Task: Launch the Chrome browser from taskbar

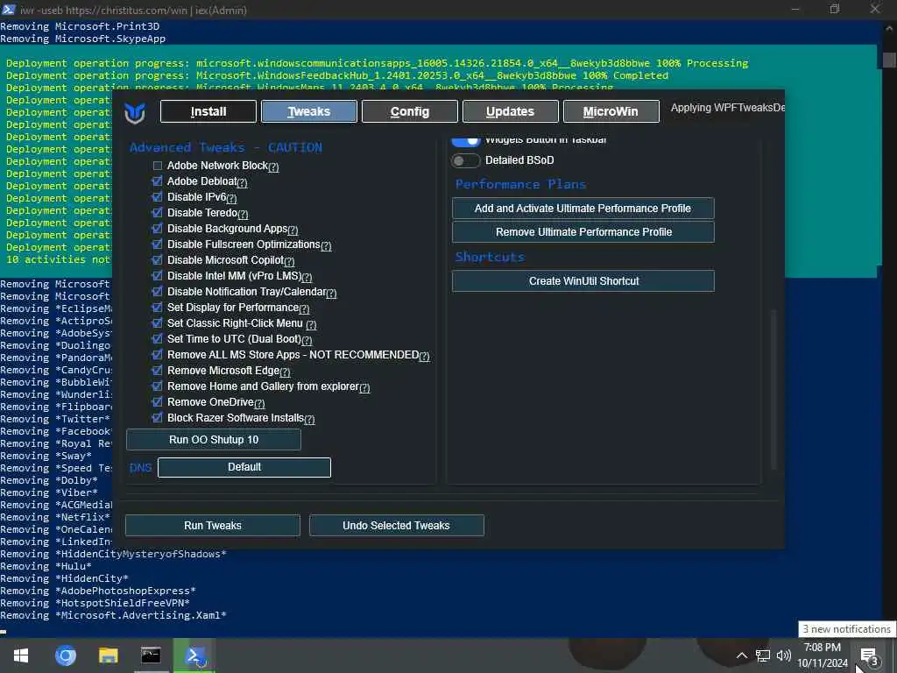Action: click(x=65, y=655)
